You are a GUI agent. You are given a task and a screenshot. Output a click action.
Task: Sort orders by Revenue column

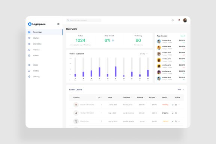point(140,97)
